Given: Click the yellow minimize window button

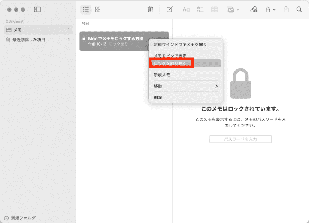Looking at the screenshot, I should [16, 9].
